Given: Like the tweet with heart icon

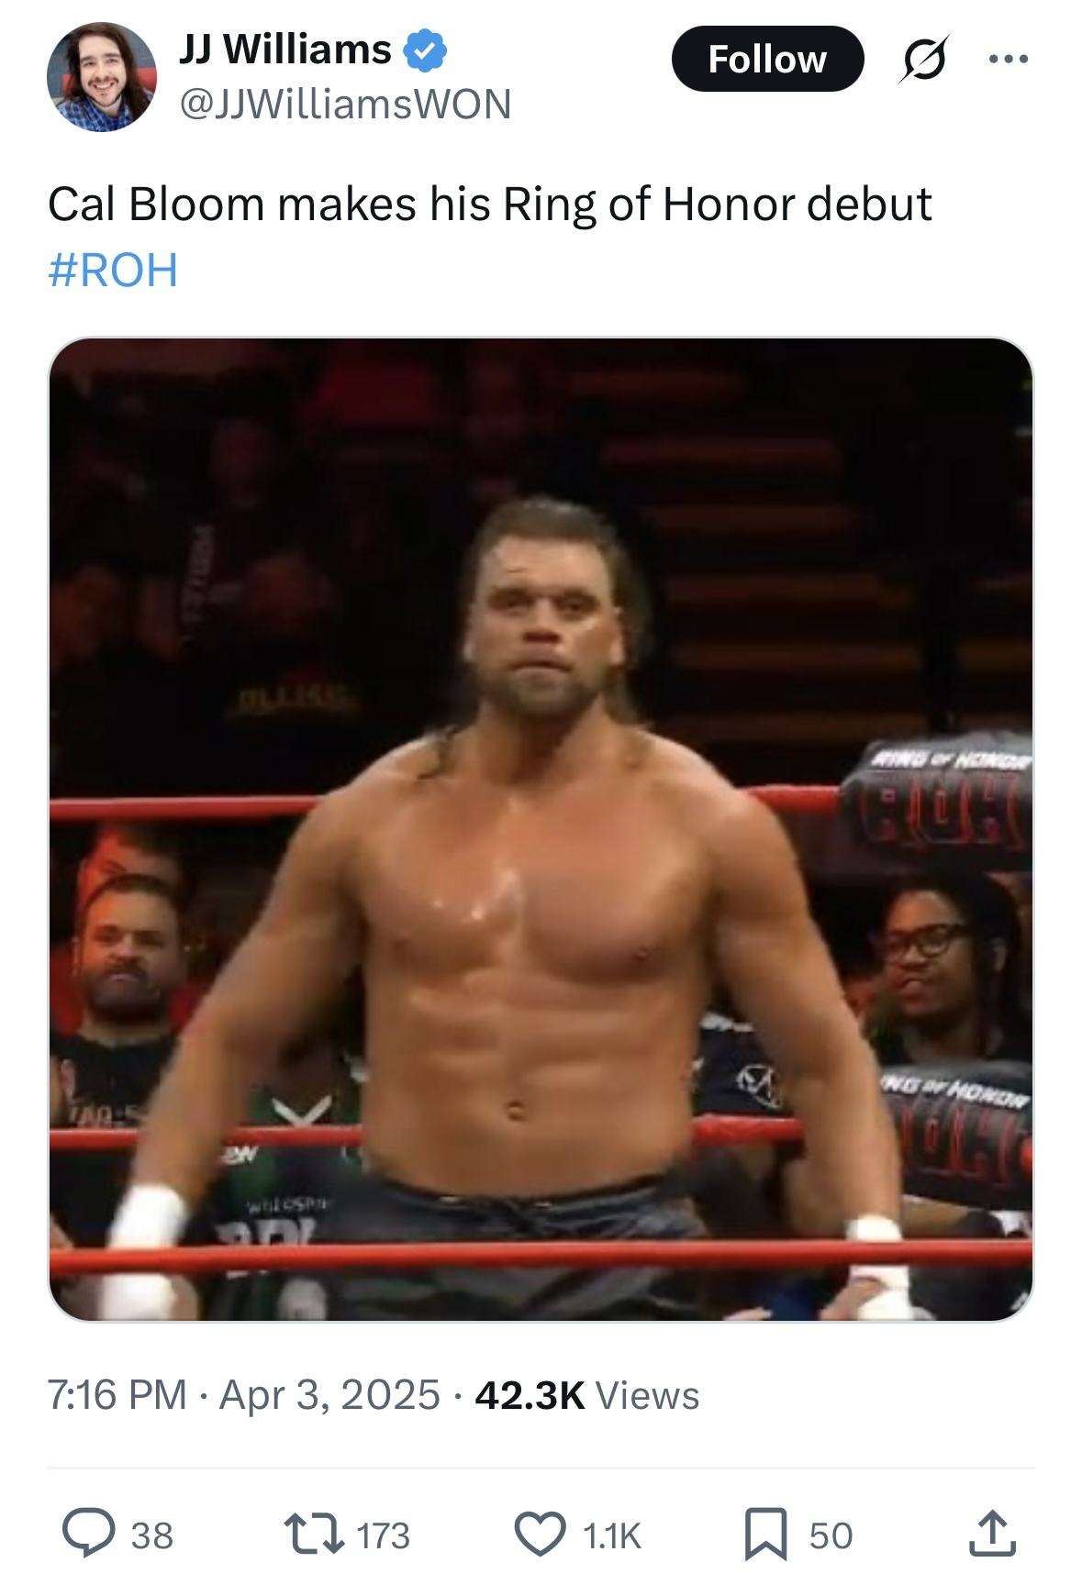Looking at the screenshot, I should click(x=540, y=1534).
